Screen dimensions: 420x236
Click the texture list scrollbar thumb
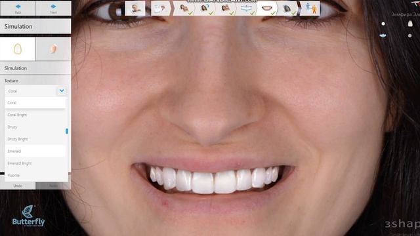click(x=67, y=131)
